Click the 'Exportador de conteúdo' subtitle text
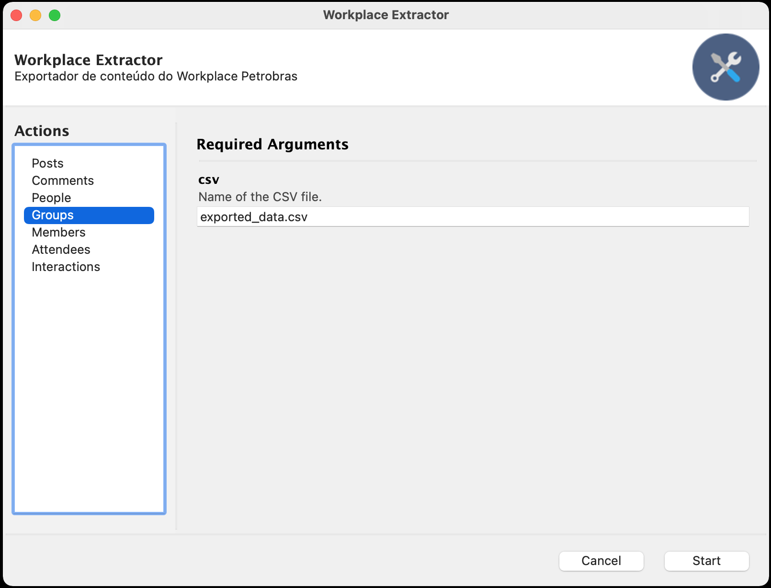Screen dimensions: 771x588 [156, 77]
